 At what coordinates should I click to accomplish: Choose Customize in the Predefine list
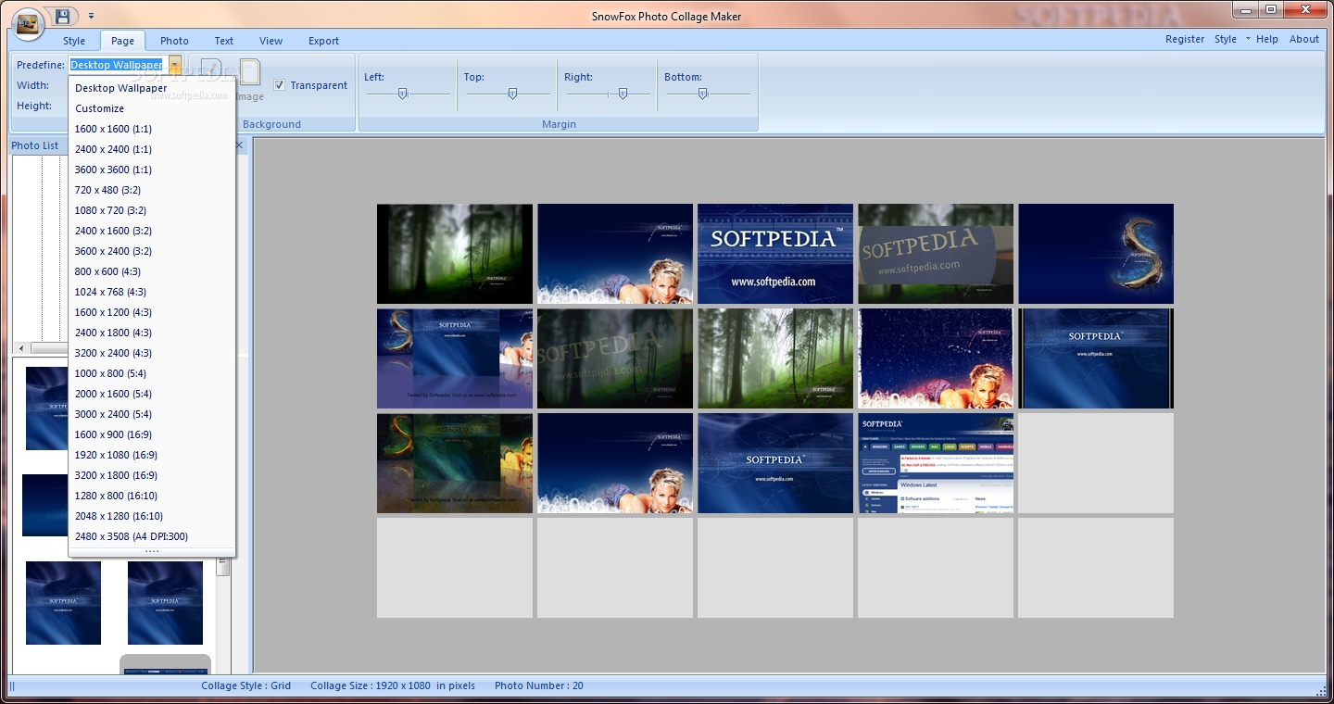tap(152, 108)
